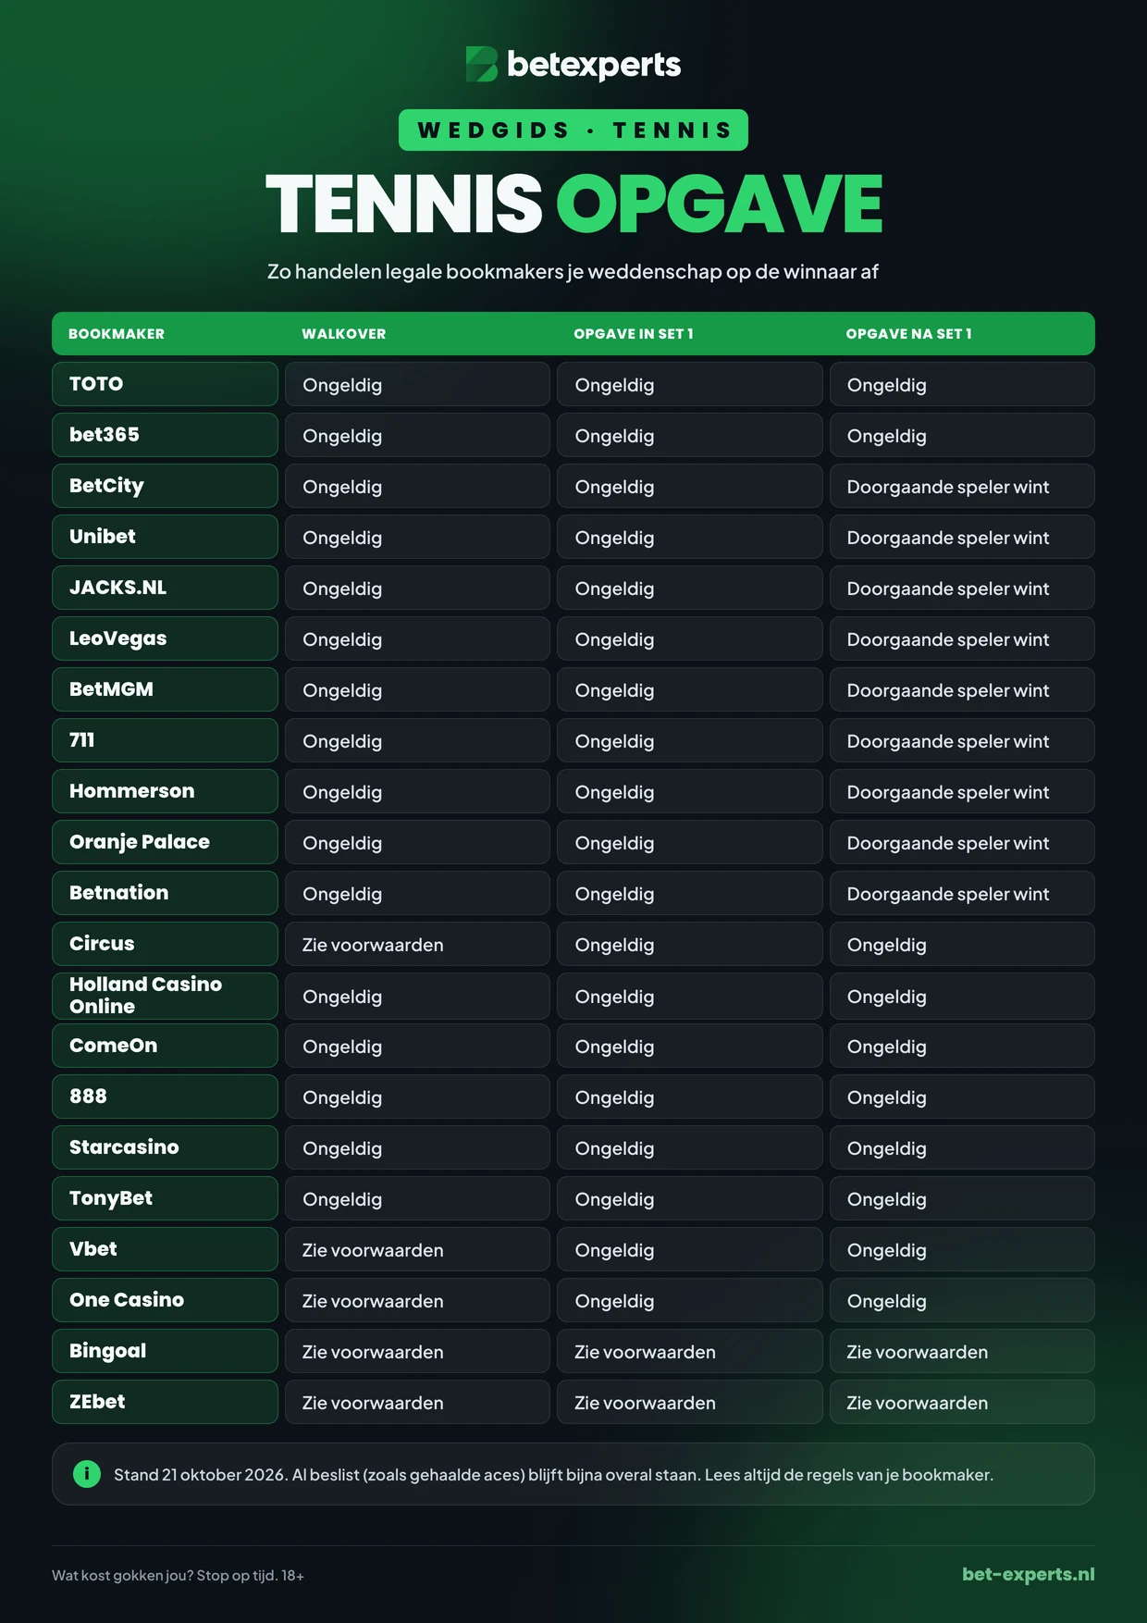Click the Walkover 'Zie voorwaarden' cell for Circus
This screenshot has height=1623, width=1147.
417,944
